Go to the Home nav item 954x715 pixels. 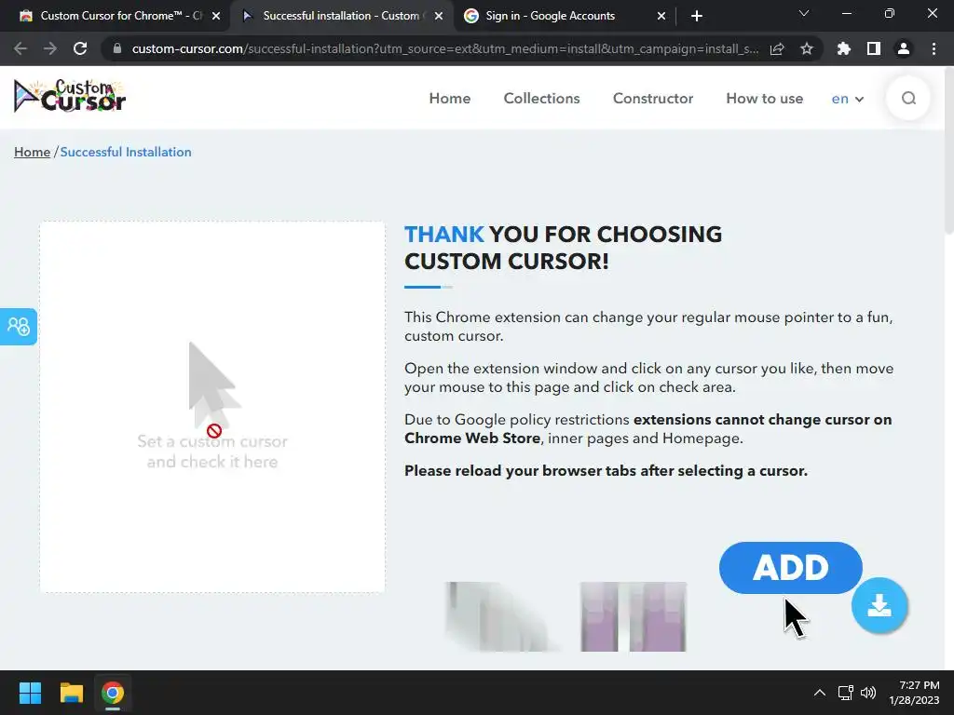pyautogui.click(x=450, y=99)
